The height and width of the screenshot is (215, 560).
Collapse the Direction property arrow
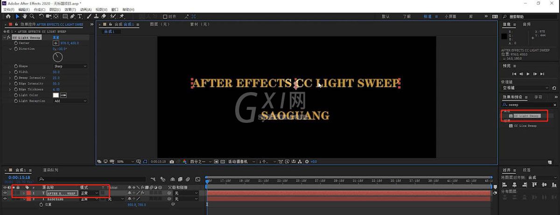point(10,48)
